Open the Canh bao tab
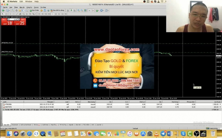Viewport: 222px width, 138px height. coord(45,125)
